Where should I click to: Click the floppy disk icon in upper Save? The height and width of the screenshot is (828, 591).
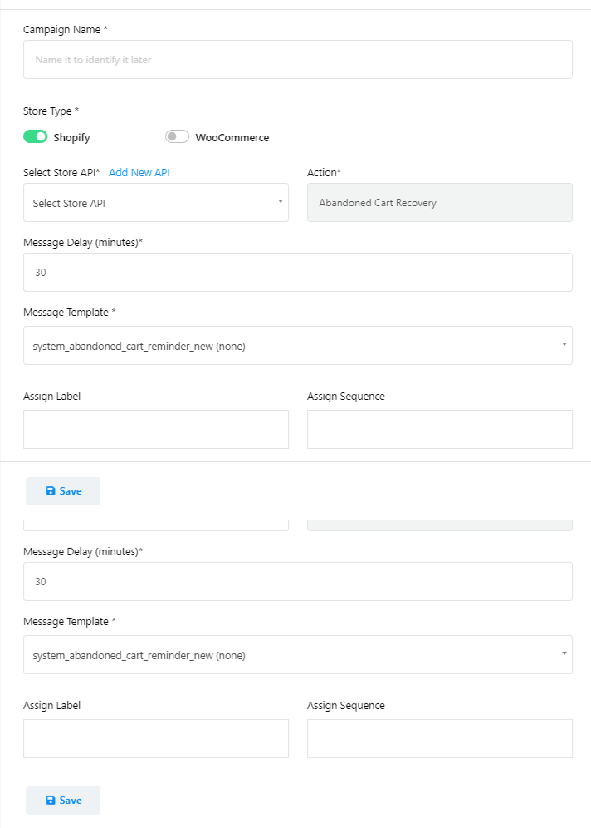click(51, 491)
